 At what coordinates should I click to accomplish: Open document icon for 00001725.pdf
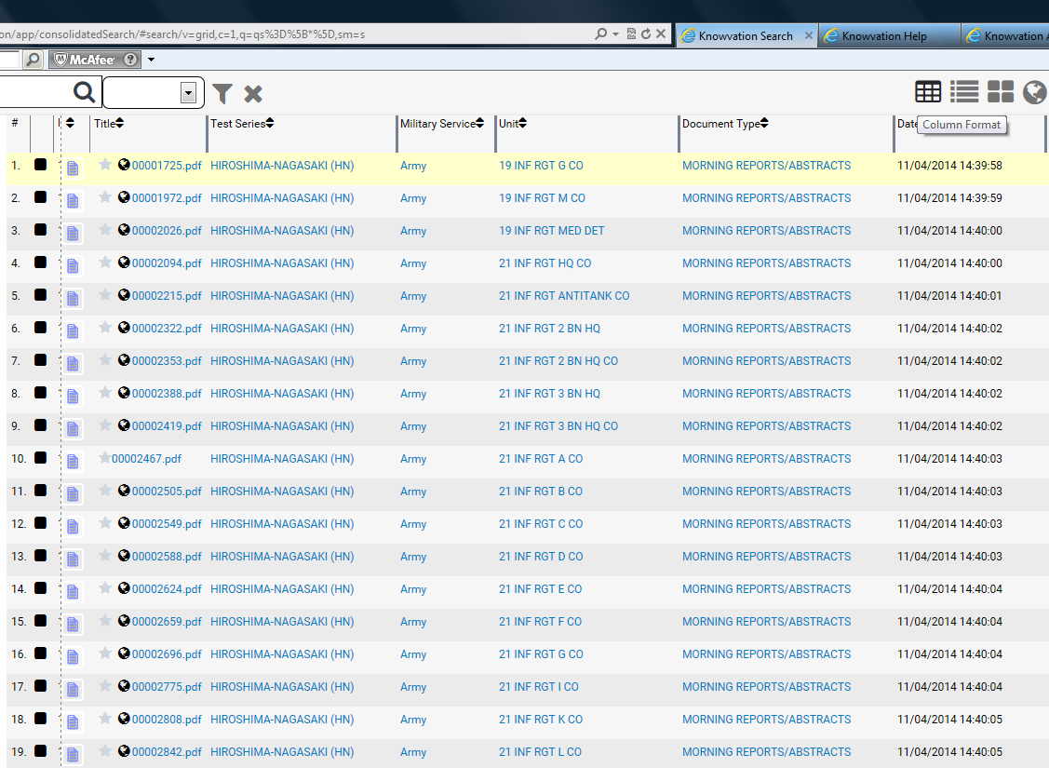73,168
